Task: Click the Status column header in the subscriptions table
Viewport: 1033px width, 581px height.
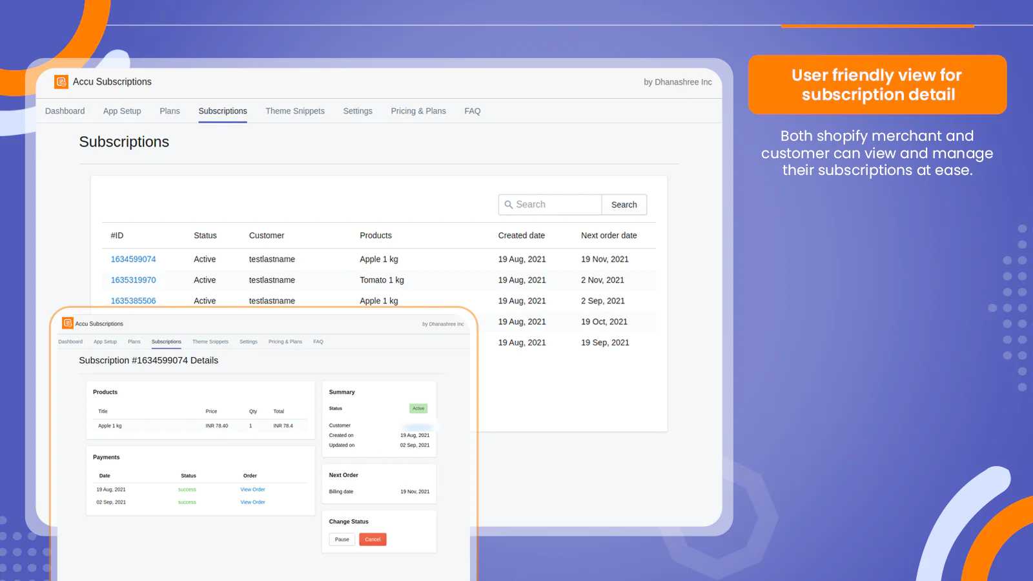Action: coord(205,236)
